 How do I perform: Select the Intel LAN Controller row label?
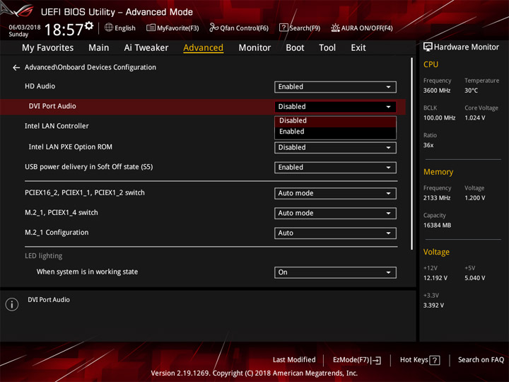(57, 126)
